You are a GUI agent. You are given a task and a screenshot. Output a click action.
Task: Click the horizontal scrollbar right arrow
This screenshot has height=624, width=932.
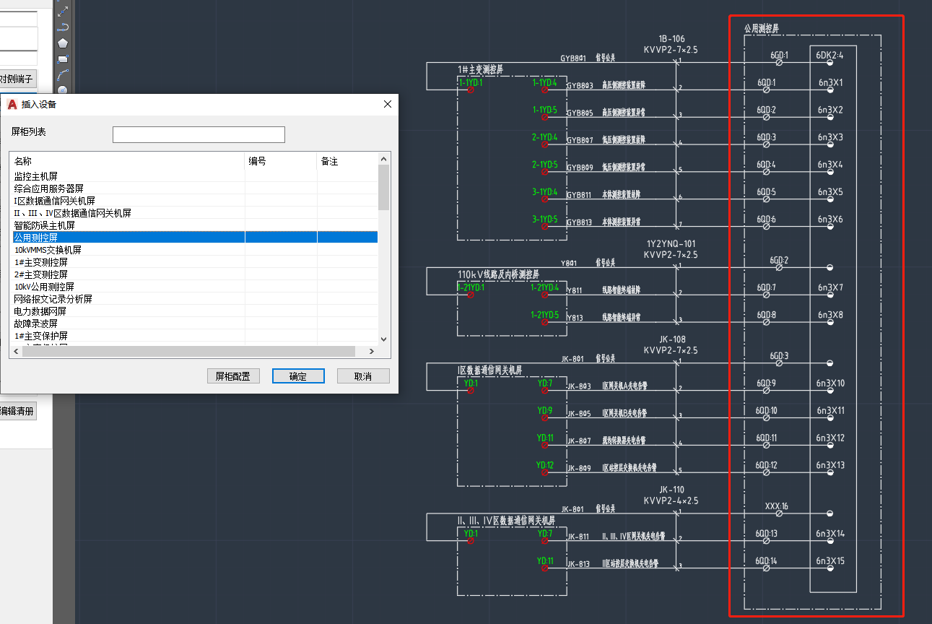372,352
